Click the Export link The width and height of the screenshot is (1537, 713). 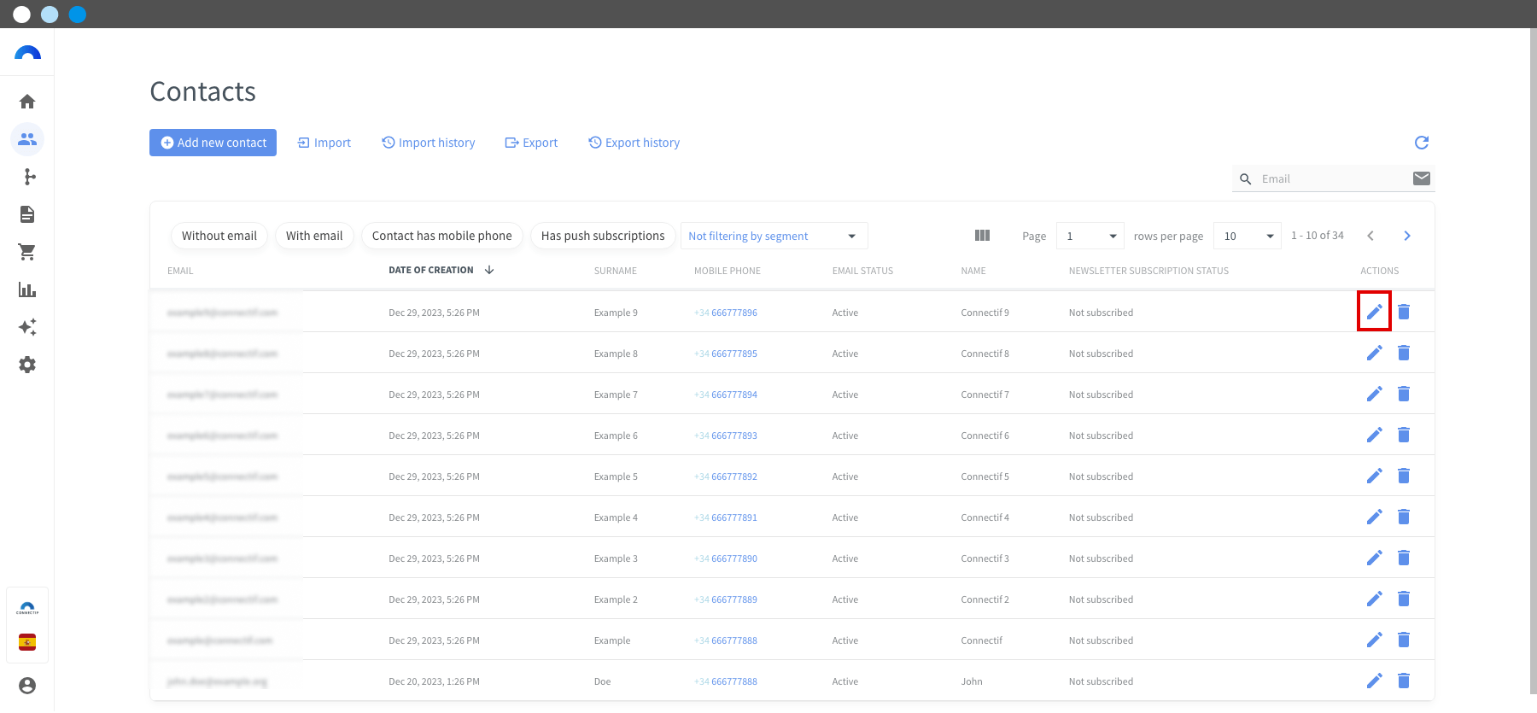[531, 143]
